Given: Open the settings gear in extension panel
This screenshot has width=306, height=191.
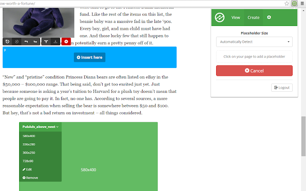Looking at the screenshot, I should pyautogui.click(x=269, y=17).
